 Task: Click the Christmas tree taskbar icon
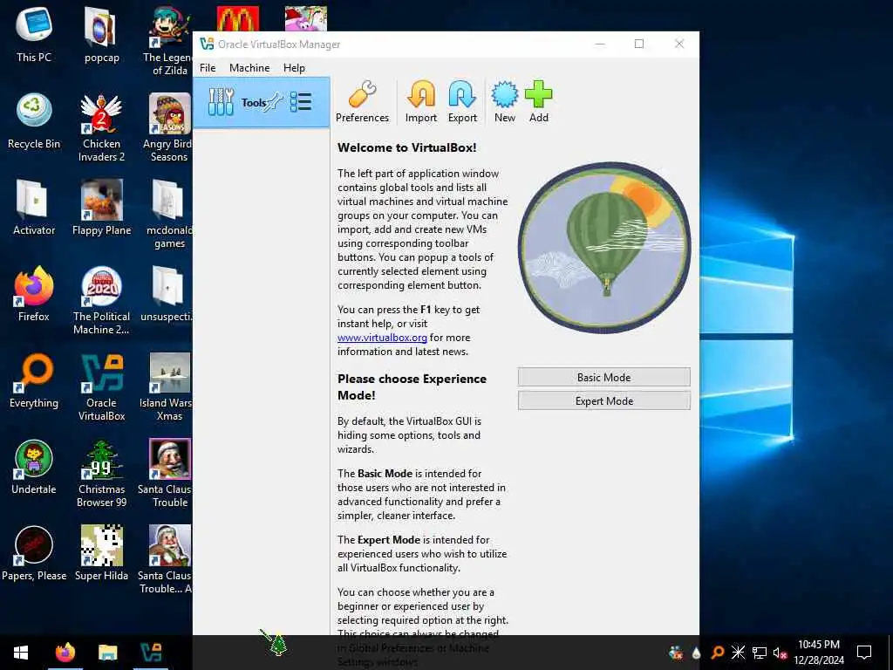[x=278, y=645]
